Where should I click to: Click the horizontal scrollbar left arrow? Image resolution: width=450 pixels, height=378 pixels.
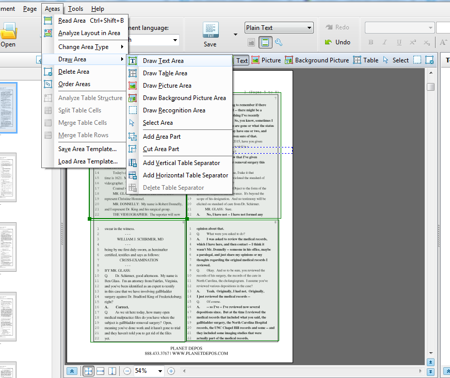(x=184, y=371)
